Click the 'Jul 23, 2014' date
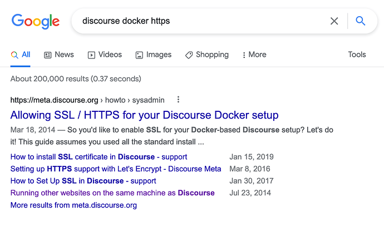 point(250,193)
